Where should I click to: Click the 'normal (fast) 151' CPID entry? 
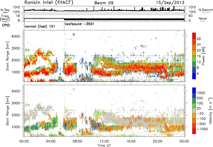(40, 26)
